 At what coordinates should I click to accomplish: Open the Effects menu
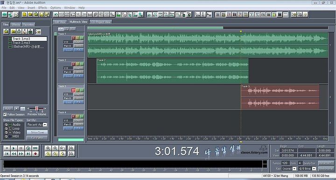[42, 8]
